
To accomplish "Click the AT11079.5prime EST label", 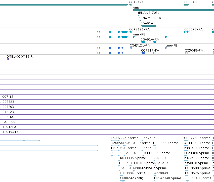I will 197,143.
